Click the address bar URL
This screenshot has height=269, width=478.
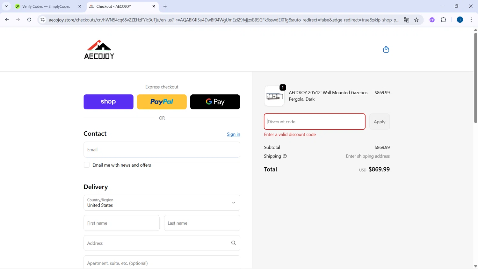(224, 20)
